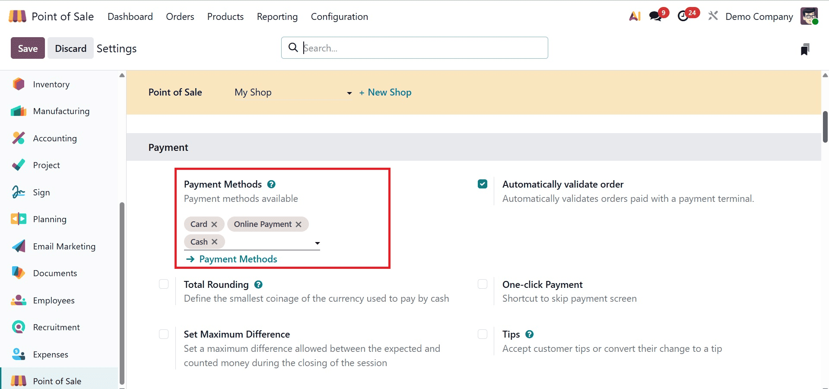Open the Reporting menu

[x=277, y=16]
